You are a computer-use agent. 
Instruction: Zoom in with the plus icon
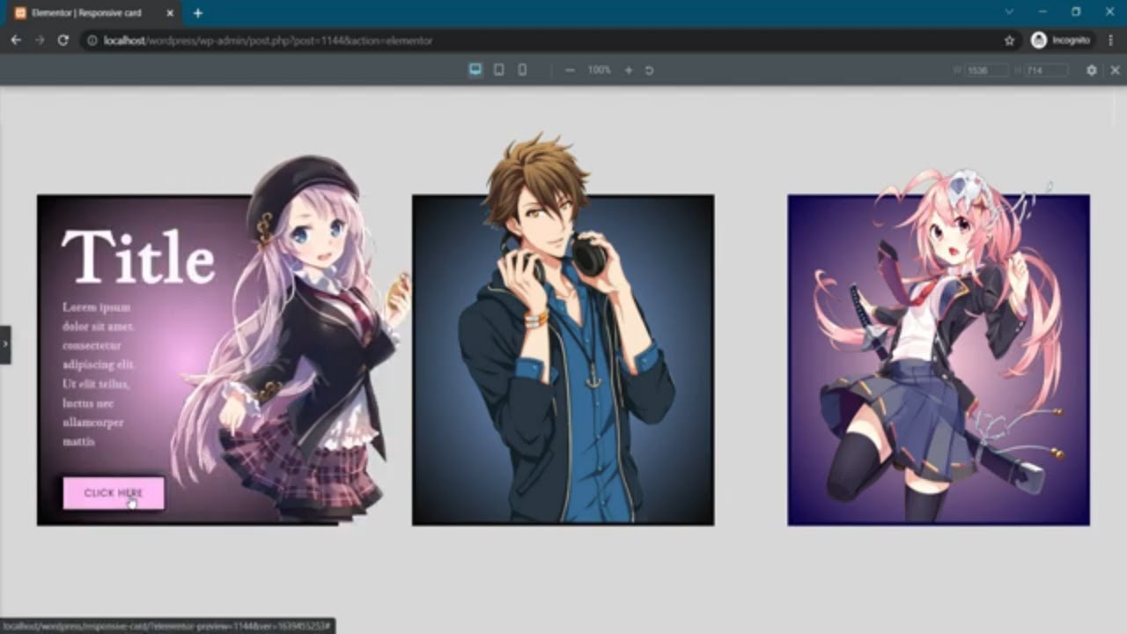click(628, 70)
